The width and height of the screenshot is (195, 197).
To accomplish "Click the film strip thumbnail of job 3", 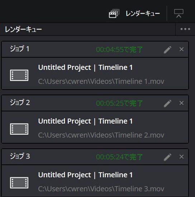I will pyautogui.click(x=19, y=183).
